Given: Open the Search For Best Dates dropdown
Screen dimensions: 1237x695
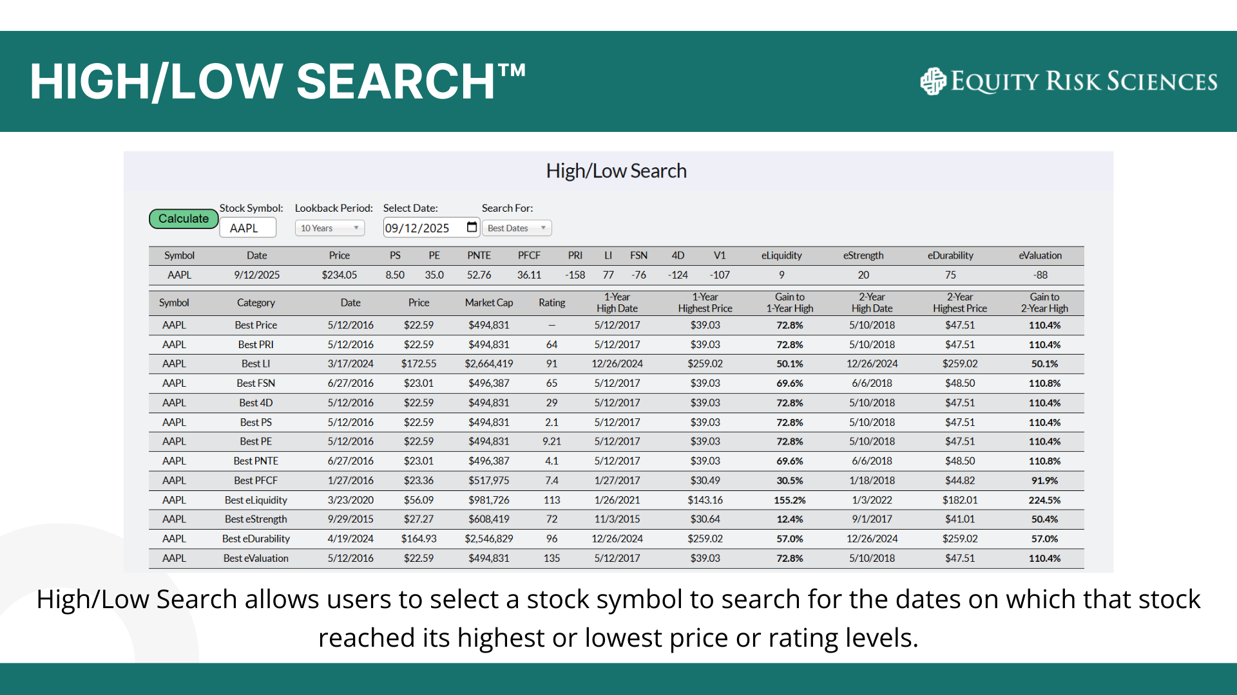Looking at the screenshot, I should click(x=517, y=228).
